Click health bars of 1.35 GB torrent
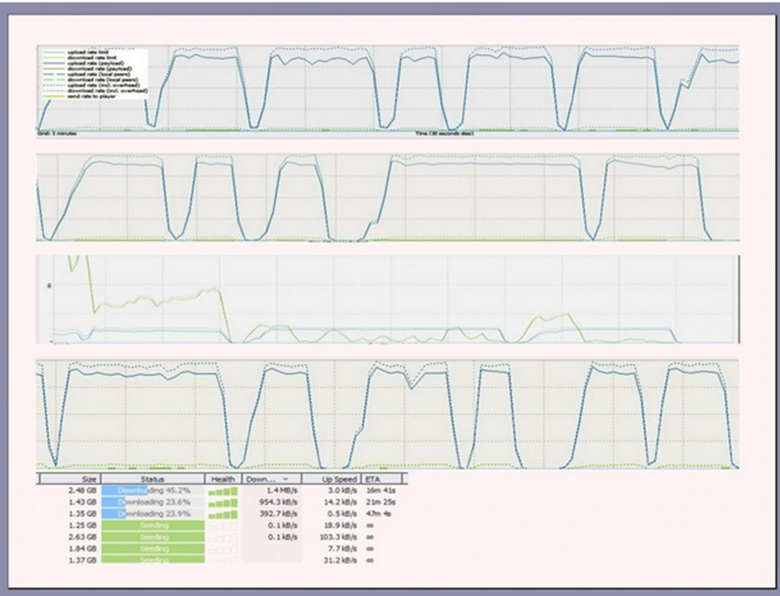780x596 pixels. click(223, 514)
